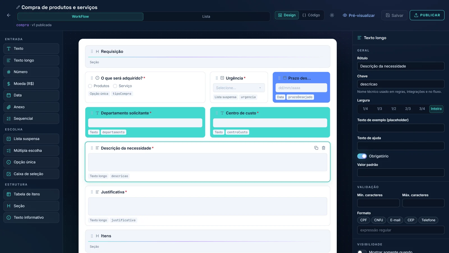Select the Serviço radio option

(x=115, y=86)
